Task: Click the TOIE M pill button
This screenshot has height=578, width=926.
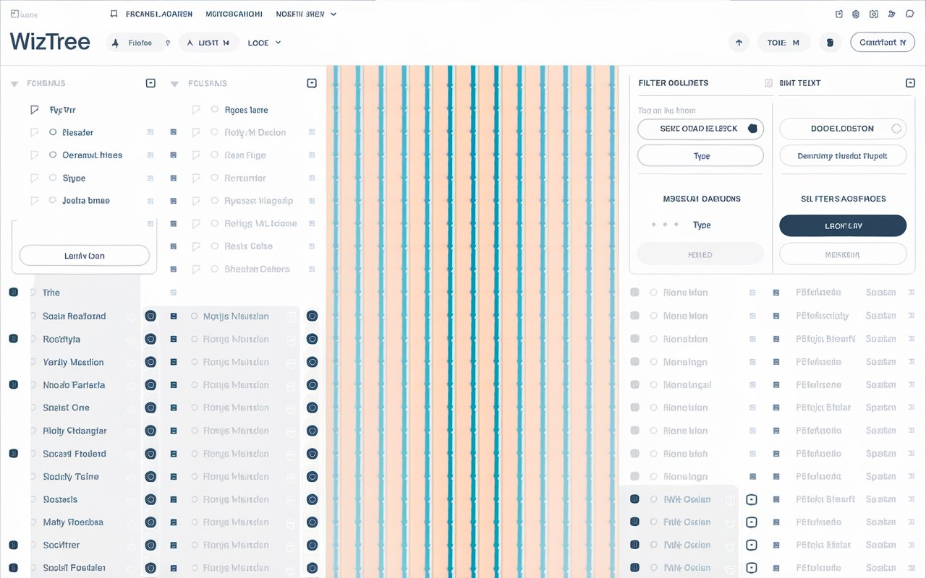Action: tap(783, 43)
